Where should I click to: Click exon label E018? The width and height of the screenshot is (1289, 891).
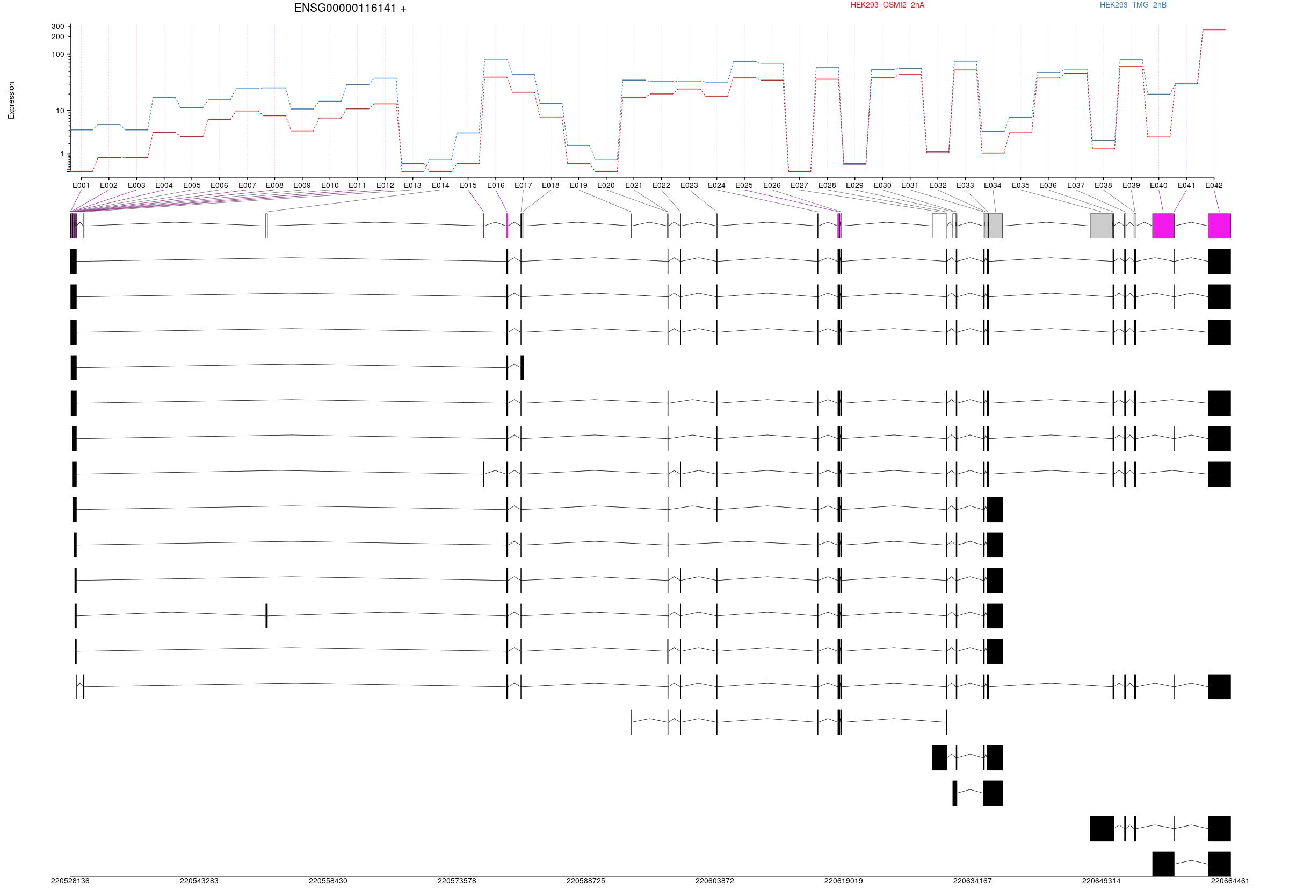pyautogui.click(x=551, y=186)
